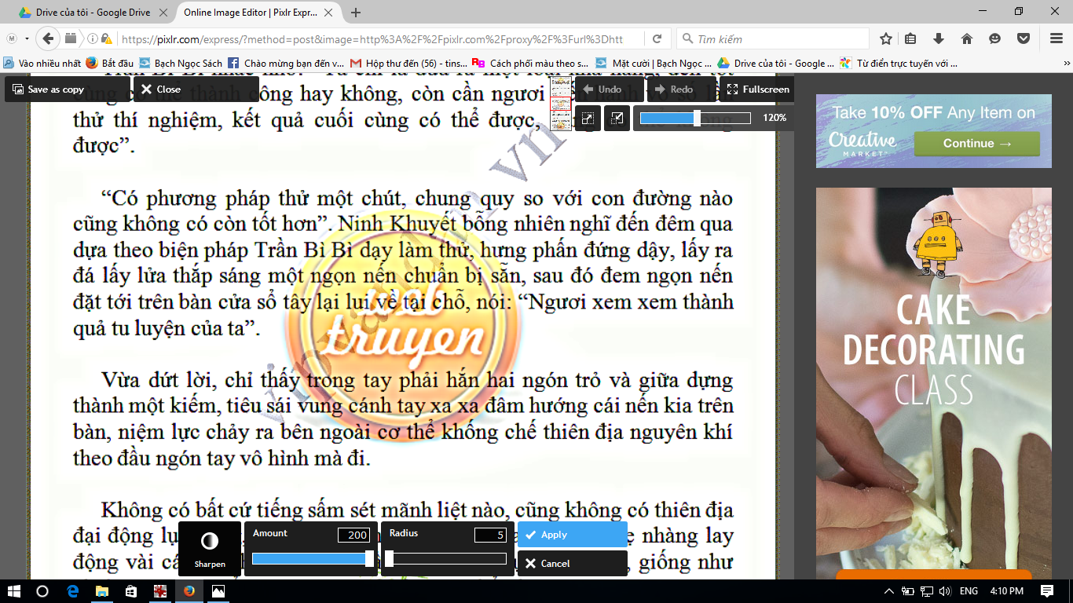Viewport: 1073px width, 603px height.
Task: Open a new browser tab
Action: [356, 13]
